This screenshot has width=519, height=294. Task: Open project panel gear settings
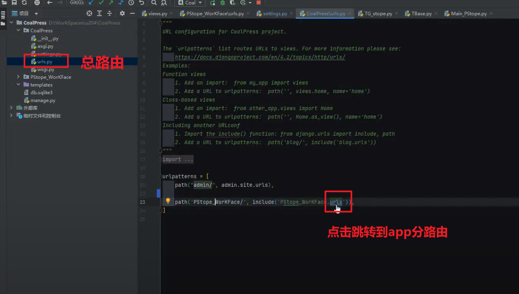click(122, 13)
